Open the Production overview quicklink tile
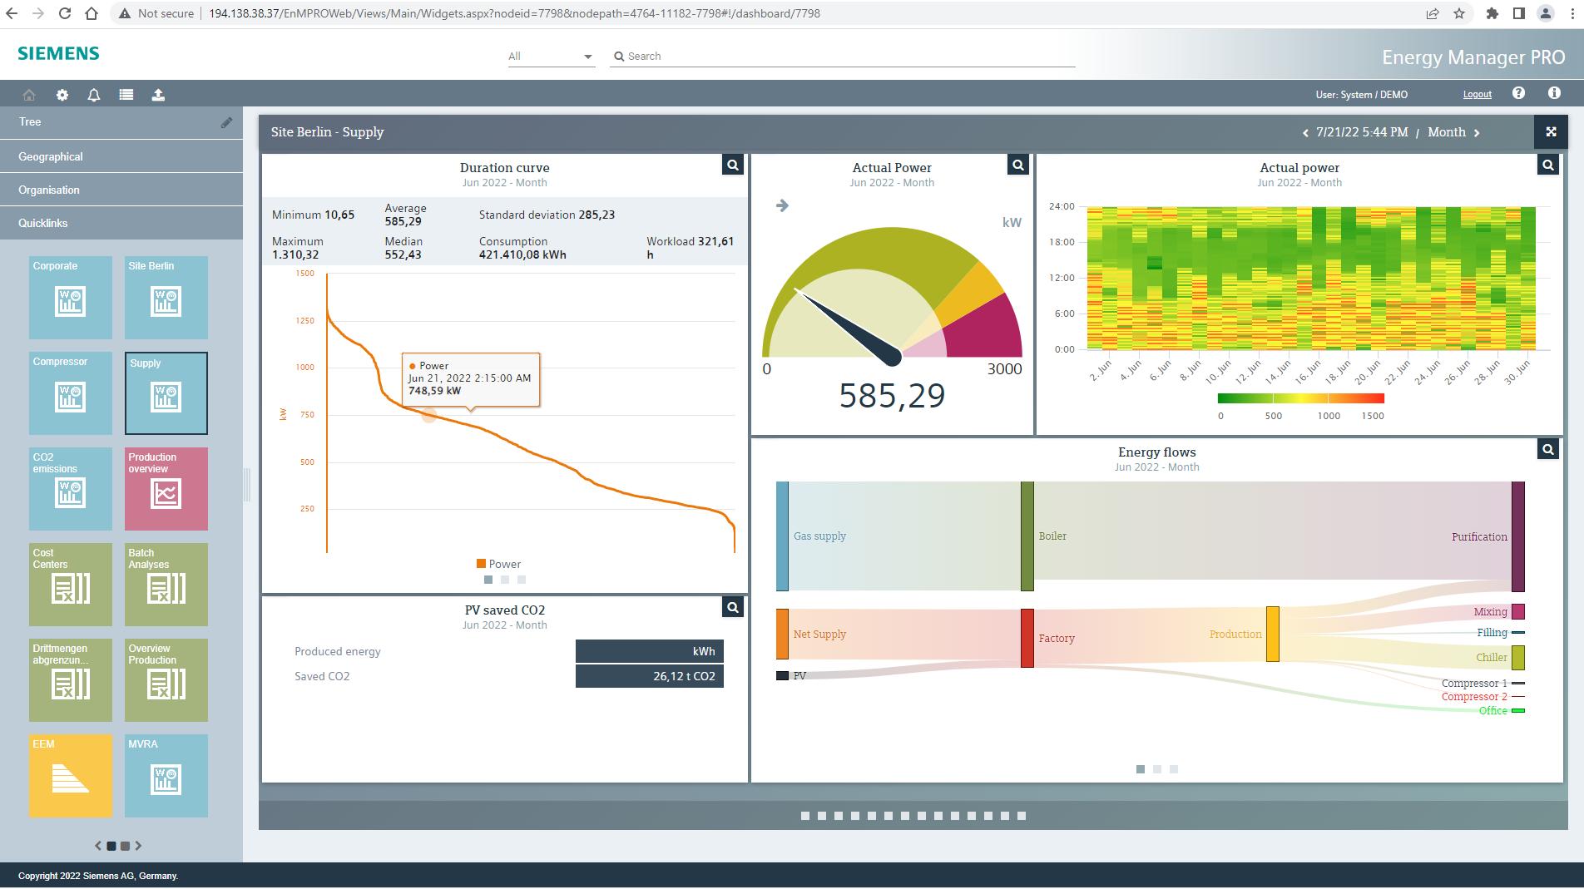1584x889 pixels. (166, 489)
